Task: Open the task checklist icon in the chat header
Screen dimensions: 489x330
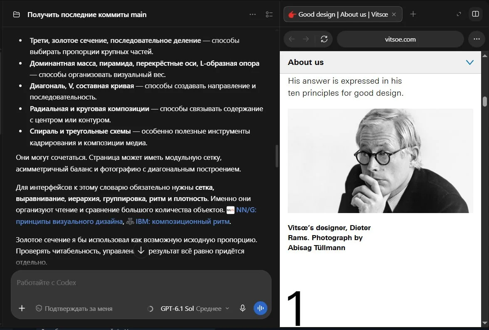Action: tap(269, 15)
